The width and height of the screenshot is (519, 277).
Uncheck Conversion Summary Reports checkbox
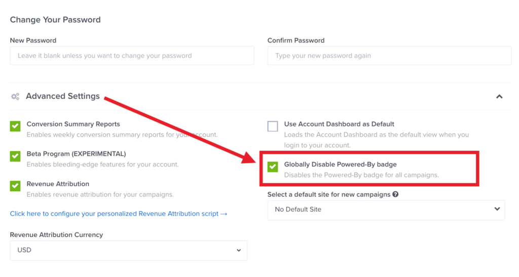pyautogui.click(x=15, y=126)
